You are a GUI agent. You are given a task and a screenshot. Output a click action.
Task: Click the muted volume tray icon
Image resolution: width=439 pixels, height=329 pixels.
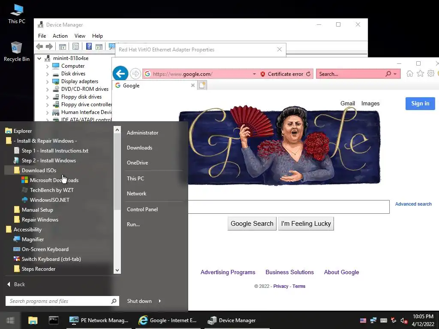click(x=404, y=320)
